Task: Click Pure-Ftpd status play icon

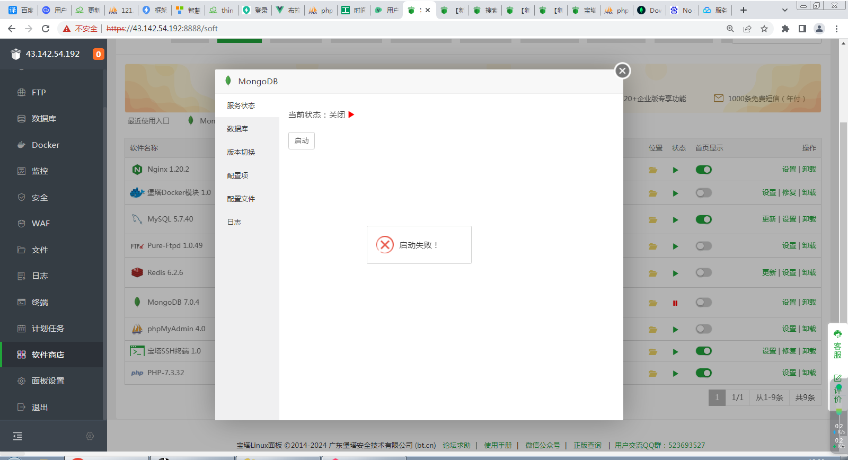Action: point(675,246)
